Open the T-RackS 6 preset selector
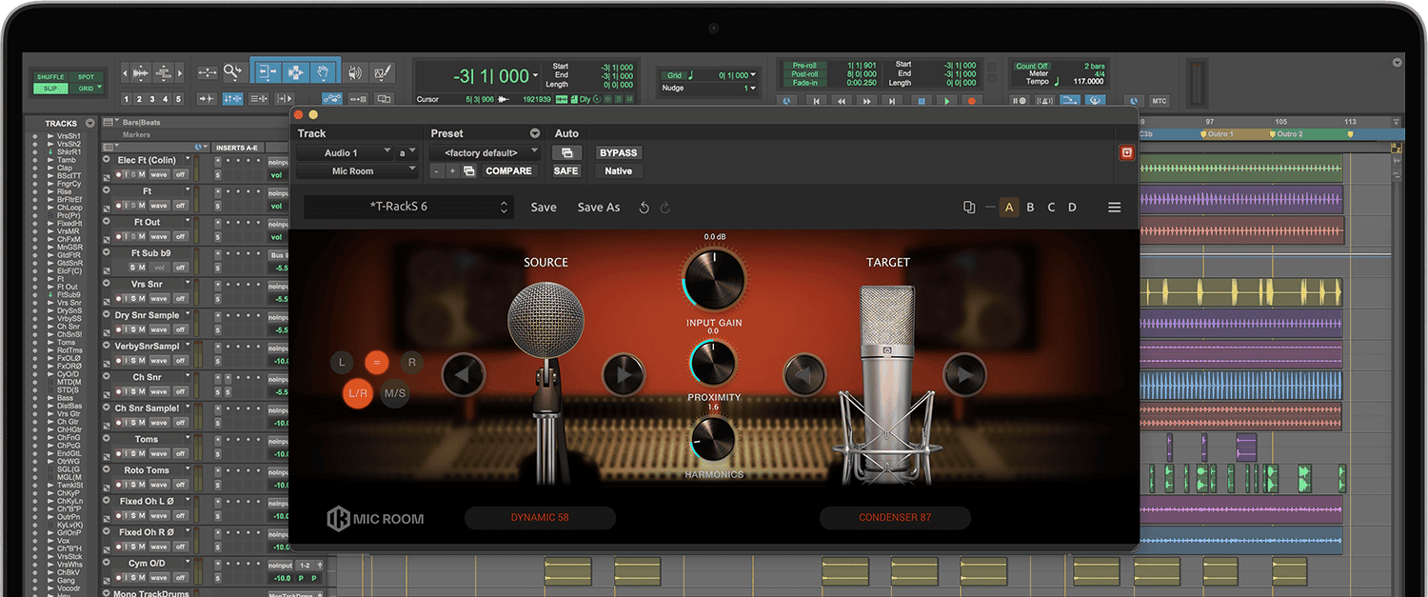This screenshot has height=597, width=1428. 407,207
